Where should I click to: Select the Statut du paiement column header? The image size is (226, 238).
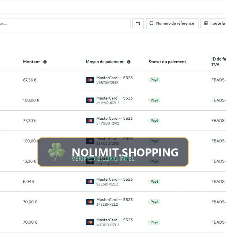pyautogui.click(x=167, y=62)
